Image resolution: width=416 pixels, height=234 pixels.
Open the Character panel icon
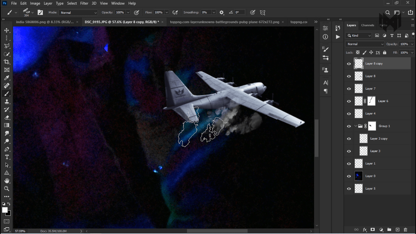(326, 83)
